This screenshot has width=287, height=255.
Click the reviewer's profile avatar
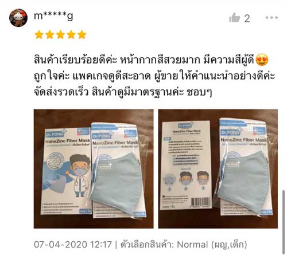(x=18, y=18)
